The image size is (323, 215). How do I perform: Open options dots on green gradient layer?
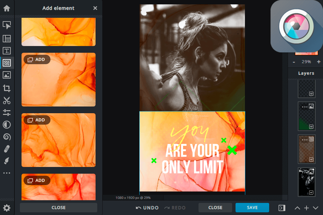click(304, 107)
